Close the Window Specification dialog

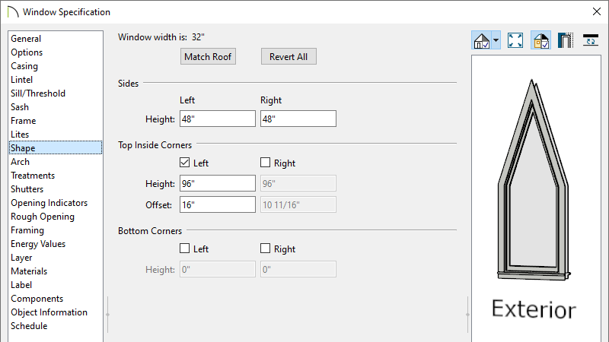pyautogui.click(x=597, y=11)
